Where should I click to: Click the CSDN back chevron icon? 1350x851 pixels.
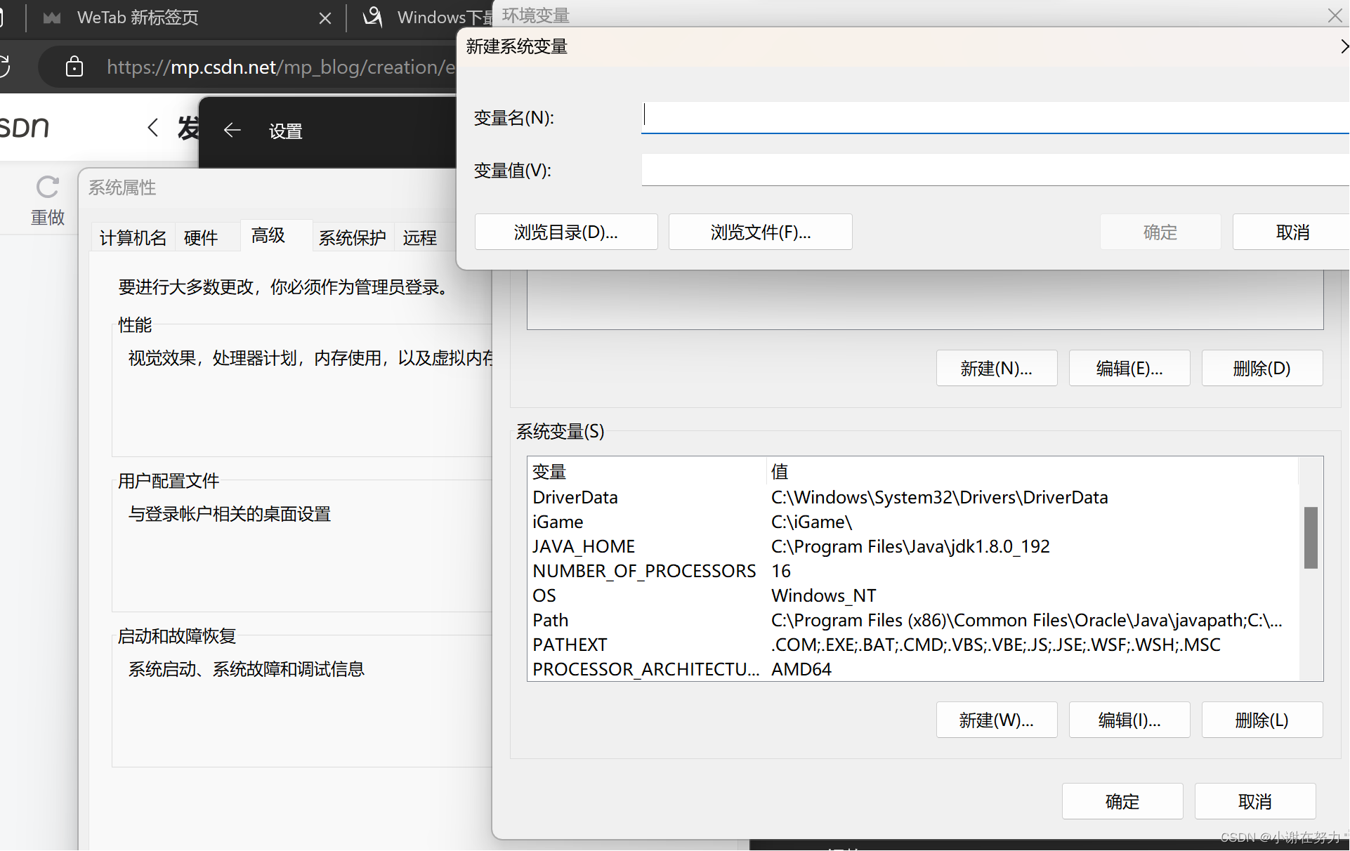click(x=152, y=128)
